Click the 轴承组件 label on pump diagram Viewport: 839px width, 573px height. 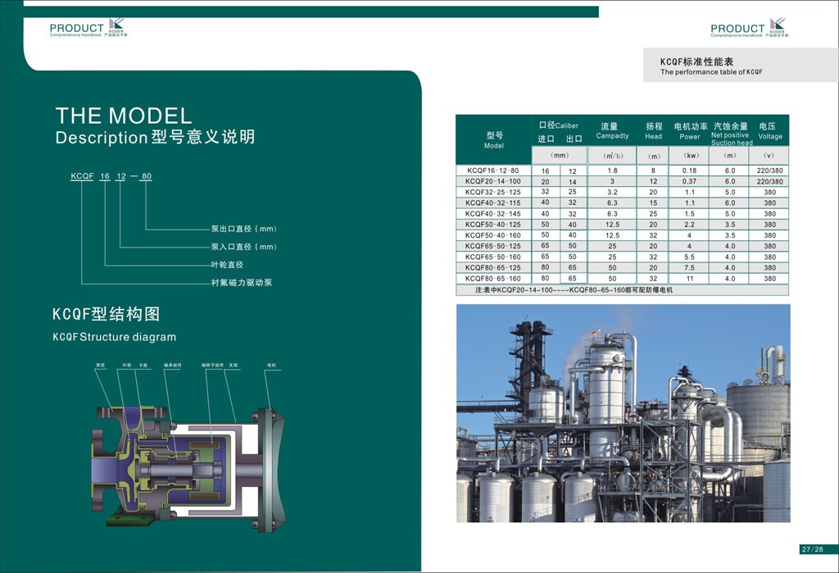(x=172, y=365)
